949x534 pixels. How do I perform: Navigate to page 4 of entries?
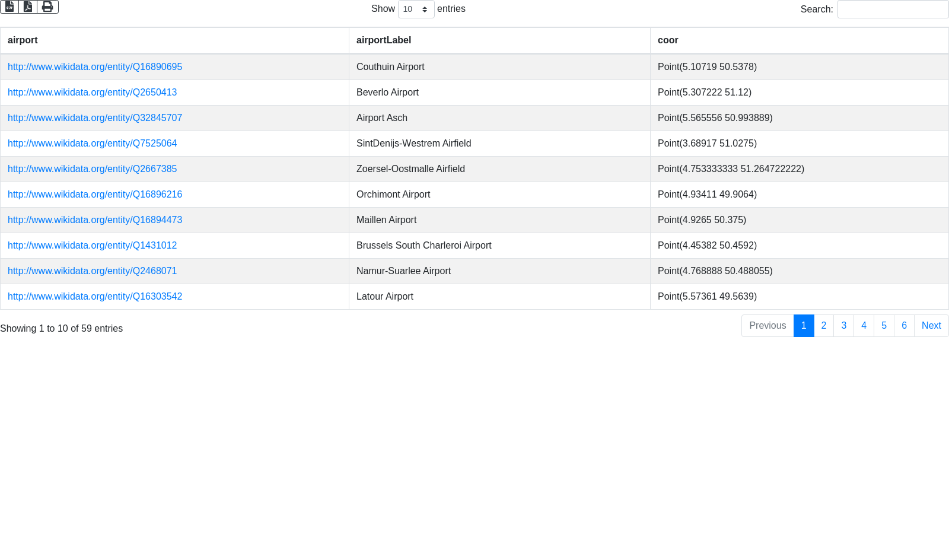point(864,326)
